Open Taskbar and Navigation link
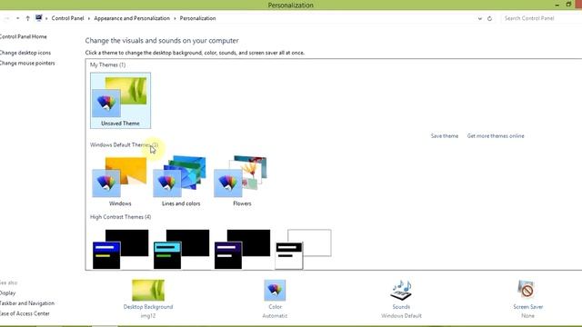 click(x=27, y=303)
